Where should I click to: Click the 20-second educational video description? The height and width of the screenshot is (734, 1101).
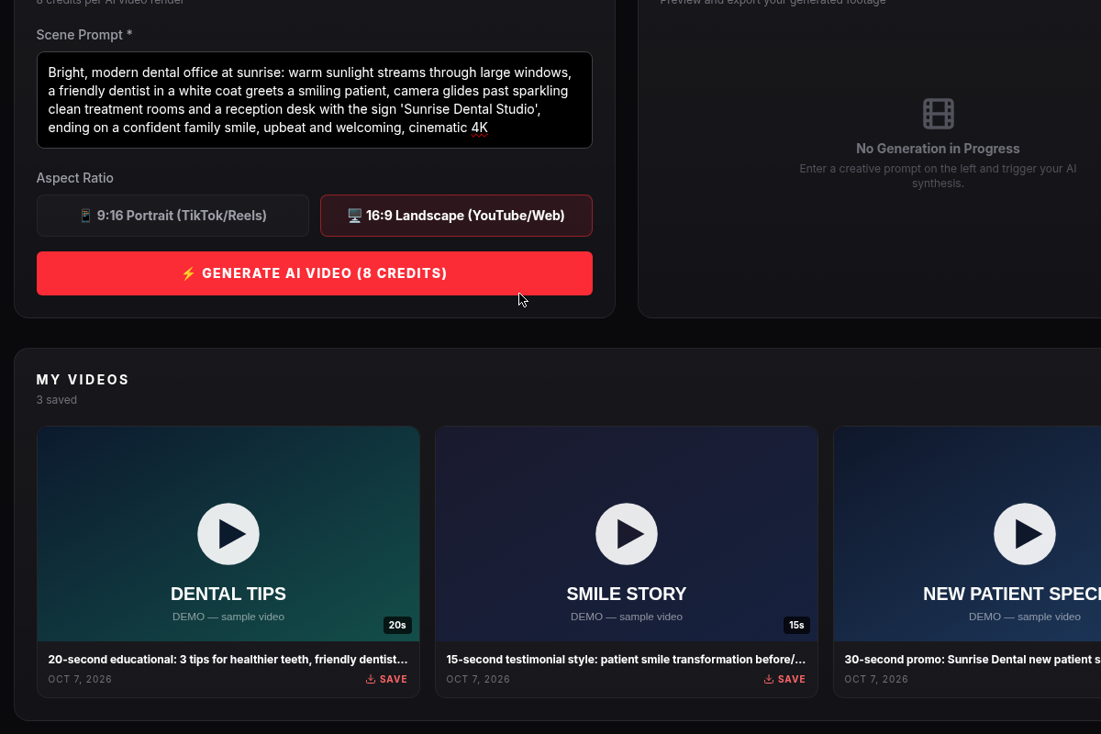pos(228,659)
